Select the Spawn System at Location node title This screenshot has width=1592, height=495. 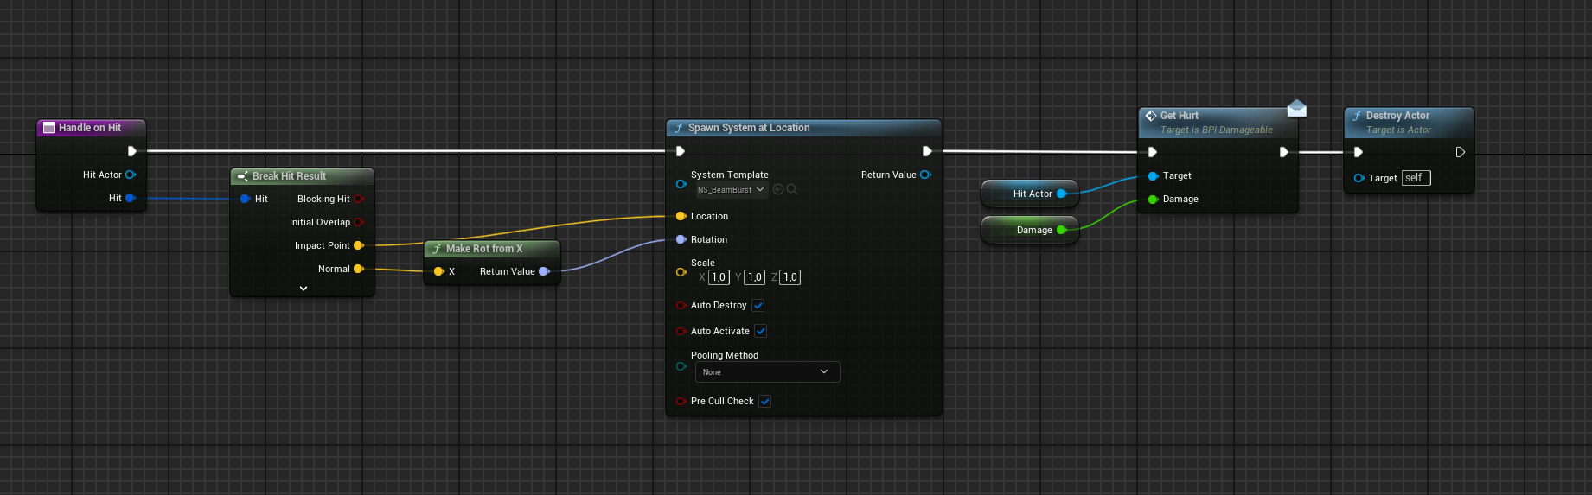point(749,128)
